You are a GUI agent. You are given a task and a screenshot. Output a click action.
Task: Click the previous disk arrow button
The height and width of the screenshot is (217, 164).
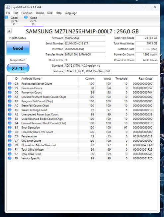point(9,31)
